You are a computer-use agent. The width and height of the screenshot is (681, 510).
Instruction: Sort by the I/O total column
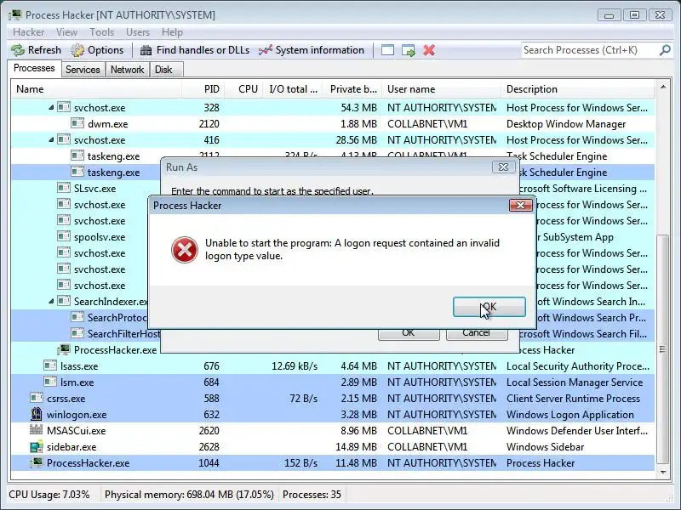[292, 89]
